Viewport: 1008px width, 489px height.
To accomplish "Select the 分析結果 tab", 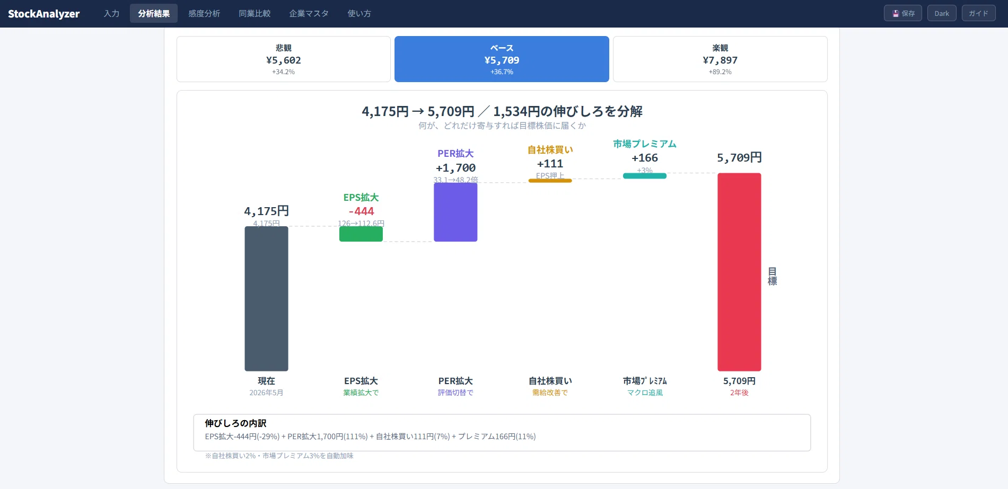I will (154, 14).
